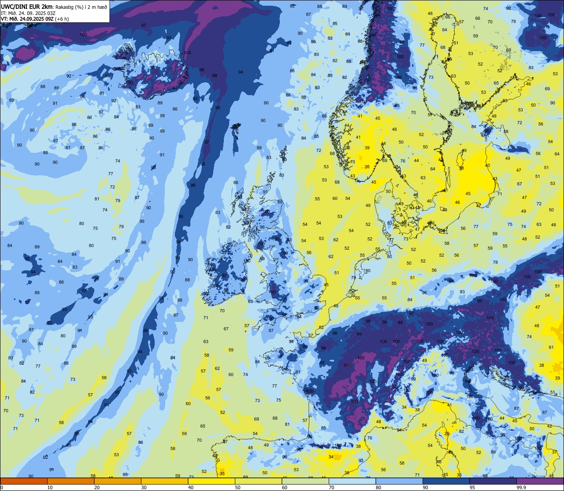Pick the purple above-99.9 legend swatch

pyautogui.click(x=540, y=481)
